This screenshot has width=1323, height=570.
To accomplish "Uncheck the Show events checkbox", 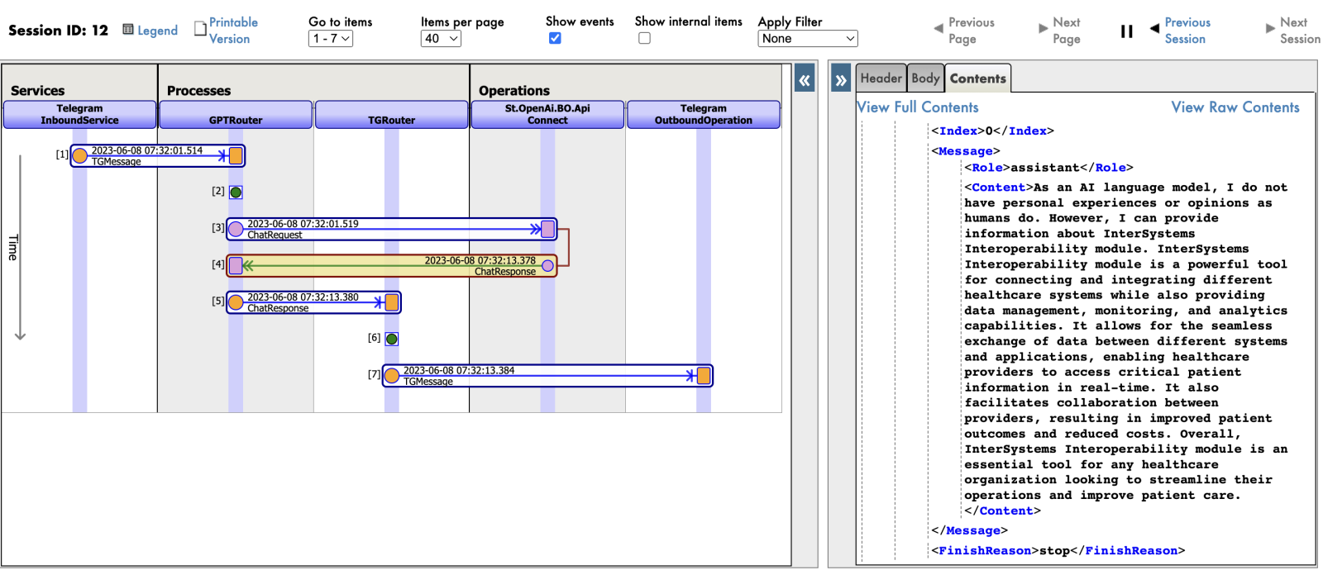I will click(x=555, y=38).
